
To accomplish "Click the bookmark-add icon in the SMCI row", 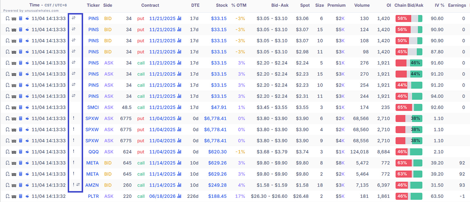I will [x=8, y=107].
